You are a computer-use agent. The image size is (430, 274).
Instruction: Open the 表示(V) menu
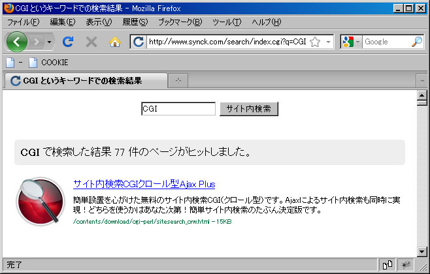(99, 22)
